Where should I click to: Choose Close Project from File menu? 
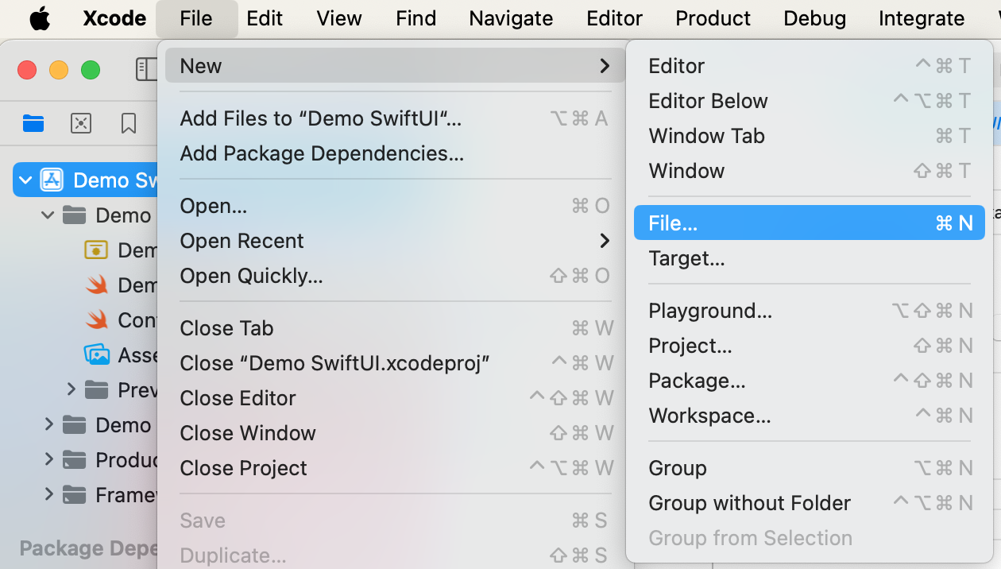pyautogui.click(x=243, y=468)
